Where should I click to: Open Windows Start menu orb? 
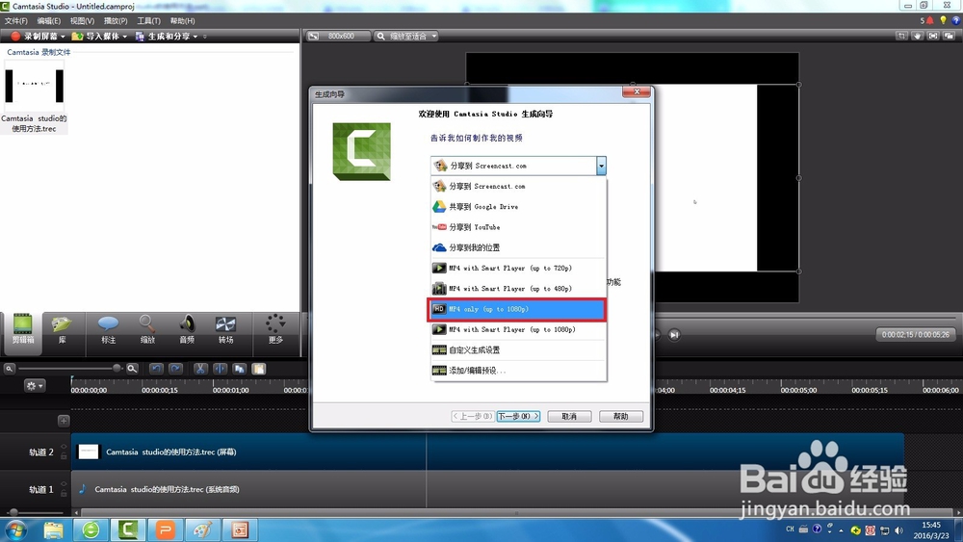pyautogui.click(x=15, y=529)
